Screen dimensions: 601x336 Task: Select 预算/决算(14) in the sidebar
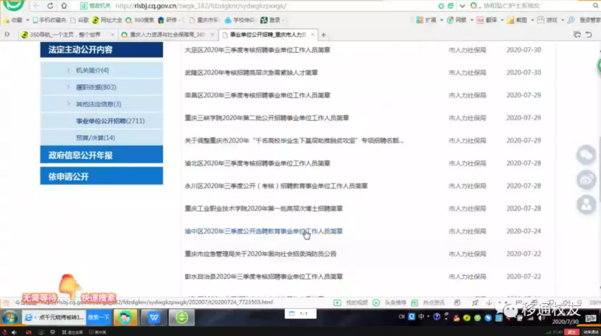pos(95,138)
